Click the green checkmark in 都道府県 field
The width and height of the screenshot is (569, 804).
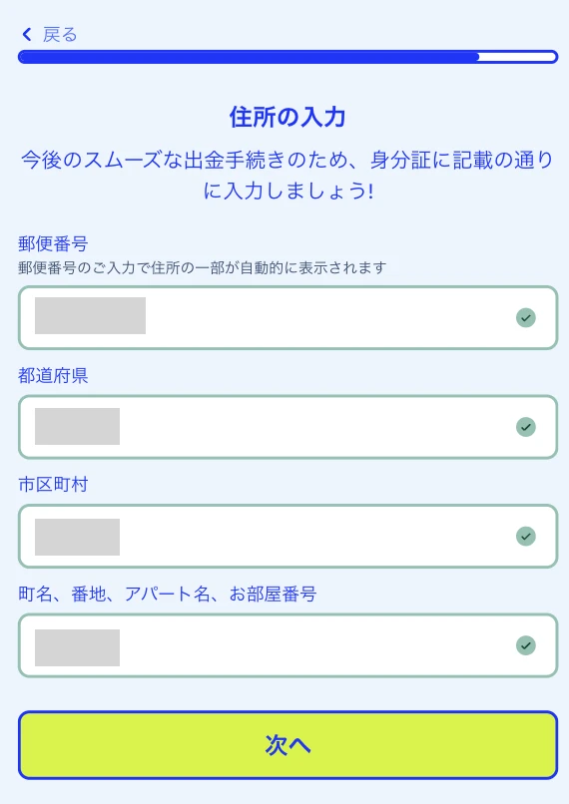coord(526,427)
